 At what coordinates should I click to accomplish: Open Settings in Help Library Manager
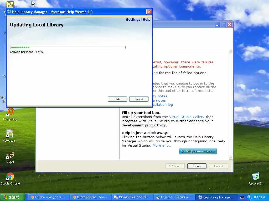133,19
